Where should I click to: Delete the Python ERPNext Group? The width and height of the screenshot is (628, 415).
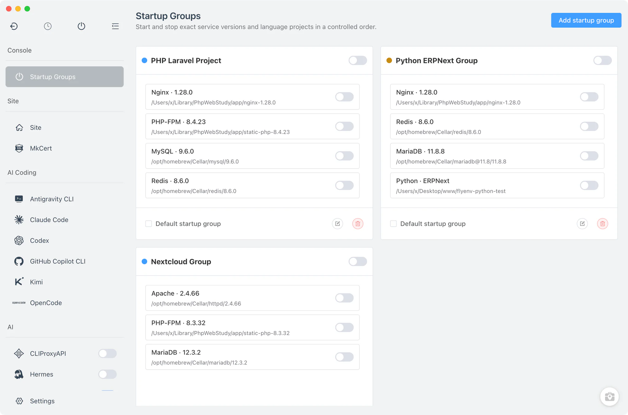(603, 224)
